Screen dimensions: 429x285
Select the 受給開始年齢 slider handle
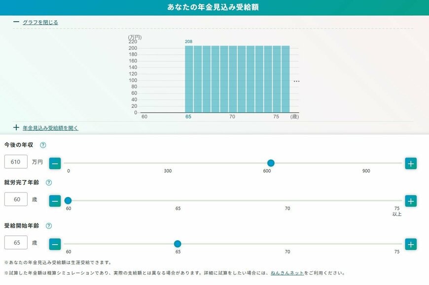[x=178, y=243]
